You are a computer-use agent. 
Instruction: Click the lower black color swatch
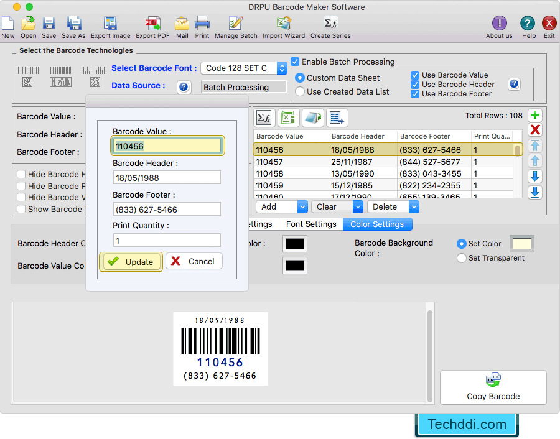295,266
